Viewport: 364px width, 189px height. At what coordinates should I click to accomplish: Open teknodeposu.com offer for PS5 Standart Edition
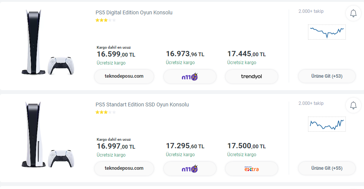click(x=124, y=168)
